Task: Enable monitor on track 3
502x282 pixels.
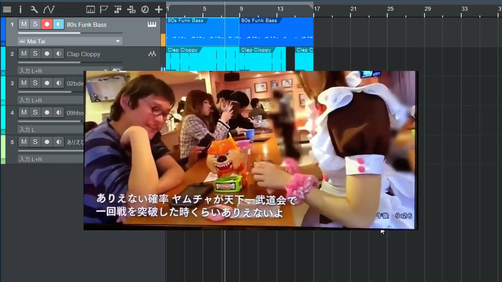Action: point(58,83)
